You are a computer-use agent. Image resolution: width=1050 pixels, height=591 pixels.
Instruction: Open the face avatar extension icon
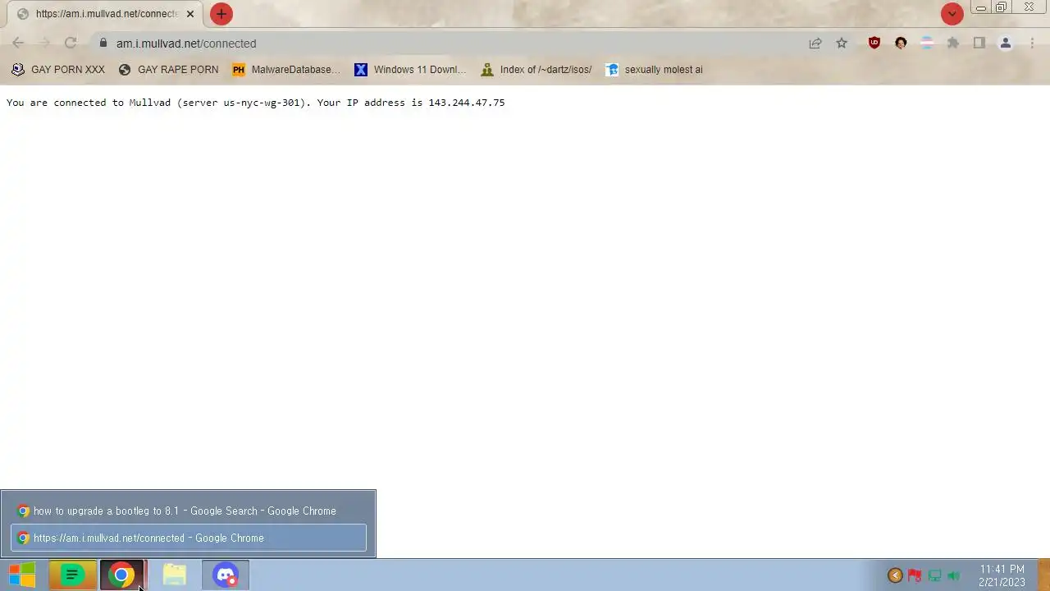tap(901, 44)
